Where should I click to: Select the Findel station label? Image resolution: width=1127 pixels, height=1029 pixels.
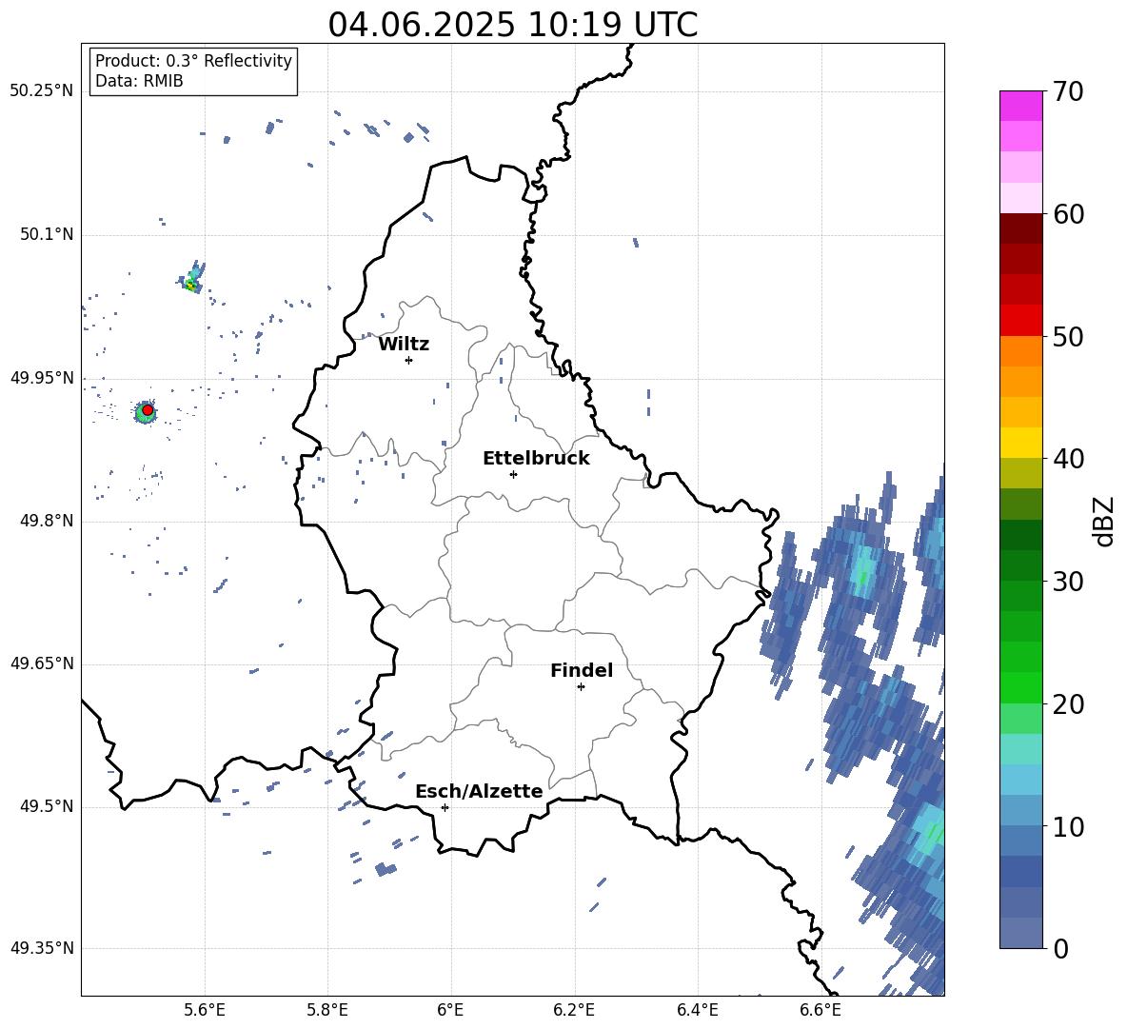coord(582,670)
